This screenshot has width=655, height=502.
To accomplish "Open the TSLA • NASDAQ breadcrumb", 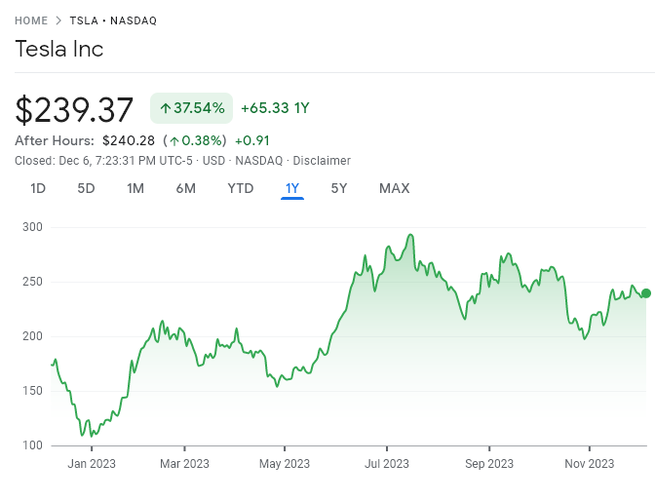I will (x=113, y=20).
